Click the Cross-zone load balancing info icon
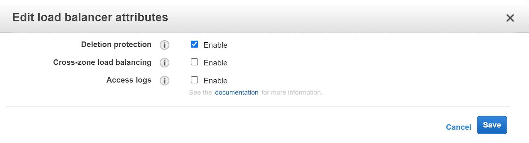The height and width of the screenshot is (143, 529). (164, 63)
